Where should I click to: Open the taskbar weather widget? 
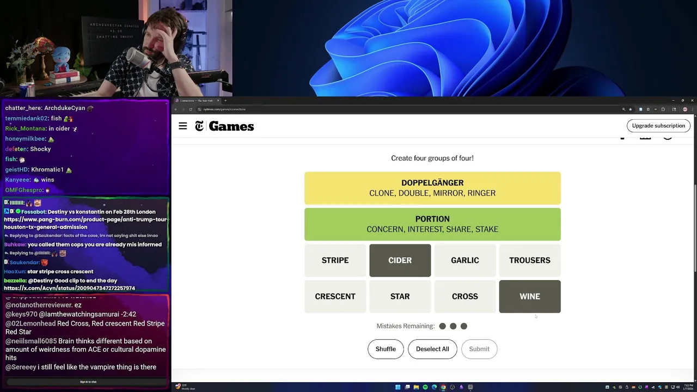pyautogui.click(x=185, y=387)
